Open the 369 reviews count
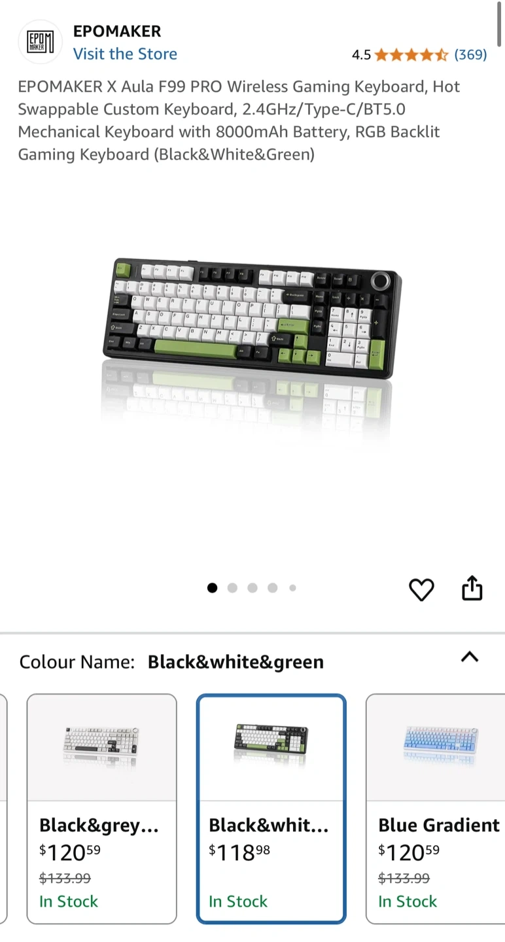This screenshot has width=505, height=942. (470, 55)
